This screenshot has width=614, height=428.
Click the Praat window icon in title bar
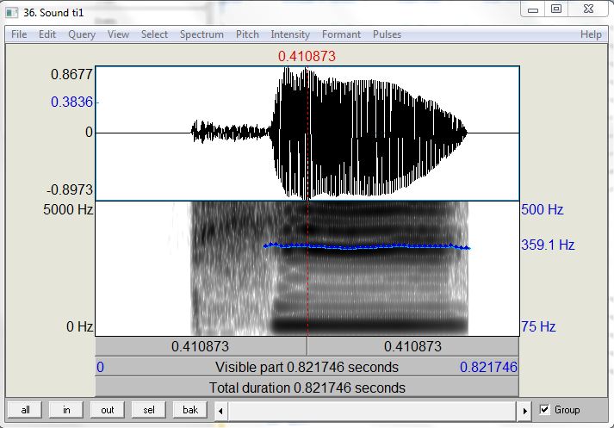pyautogui.click(x=12, y=13)
